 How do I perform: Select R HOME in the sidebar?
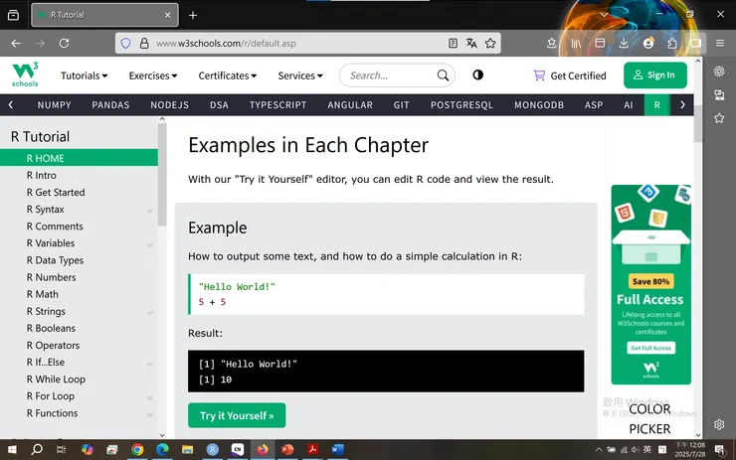click(79, 158)
